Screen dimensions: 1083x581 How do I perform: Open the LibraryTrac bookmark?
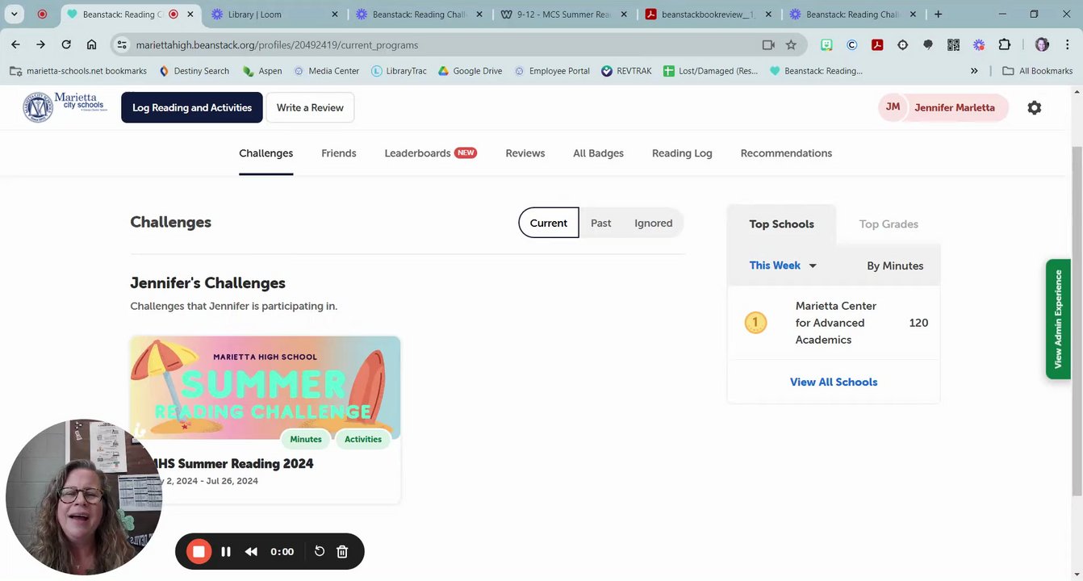click(399, 71)
